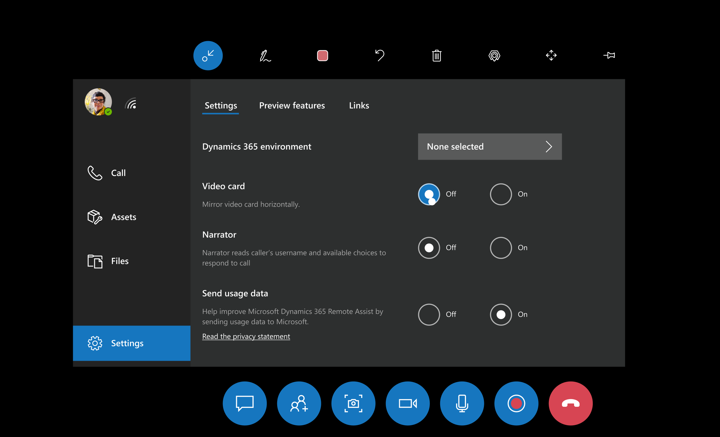Click the chevron next to None selected
This screenshot has height=437, width=720.
[549, 146]
